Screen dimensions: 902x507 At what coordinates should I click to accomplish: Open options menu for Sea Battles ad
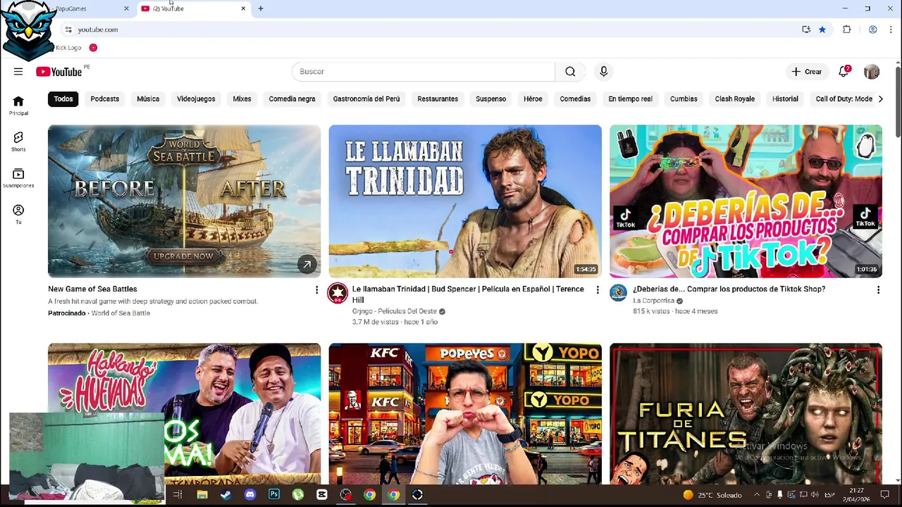tap(316, 290)
